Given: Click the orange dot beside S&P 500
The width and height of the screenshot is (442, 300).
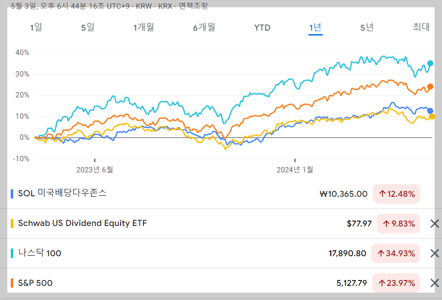Looking at the screenshot, I should 11,283.
